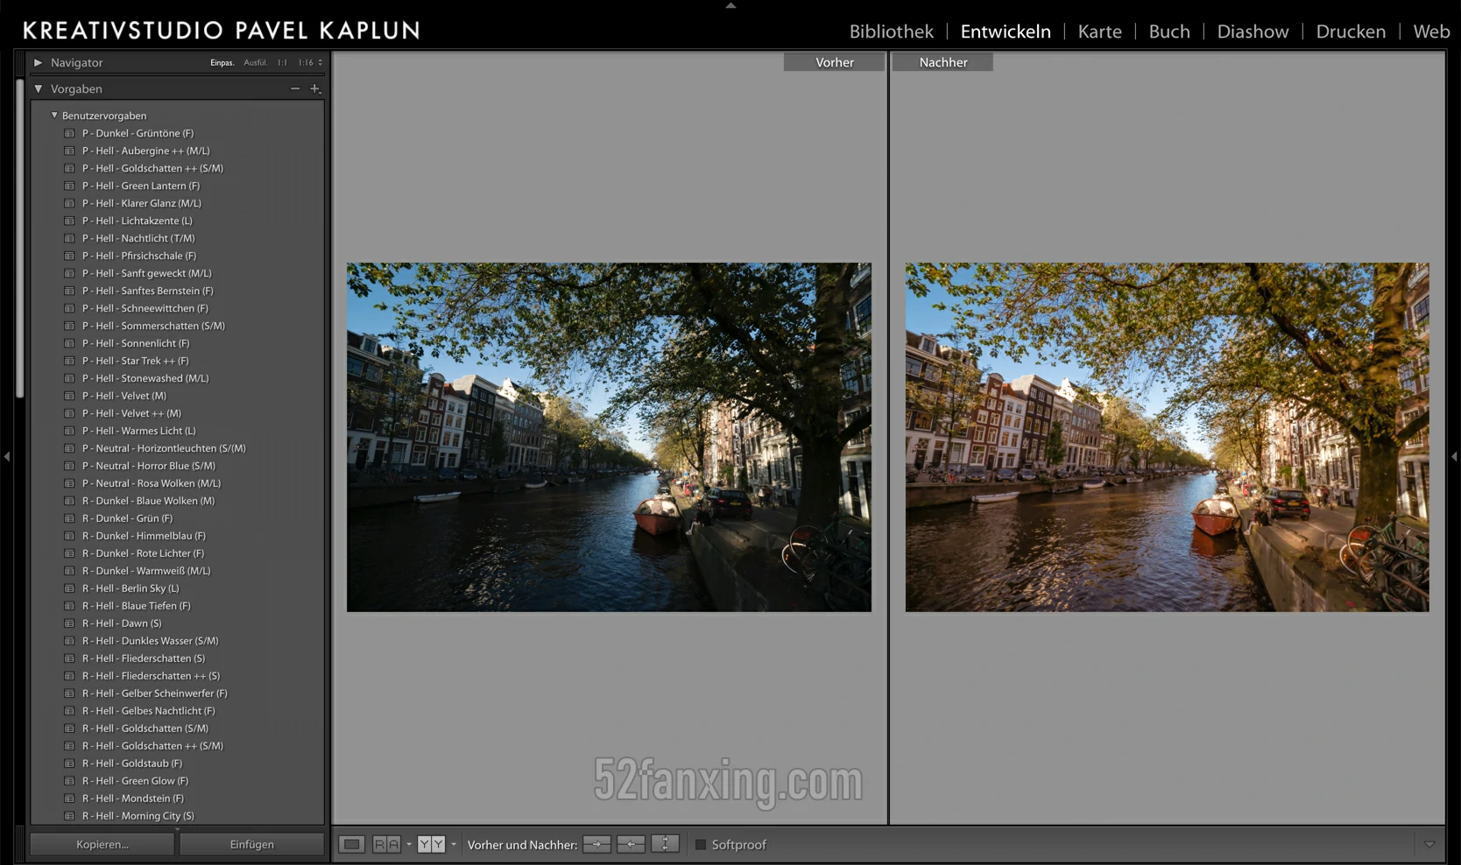Click preset icon beside P - Neutral - Horror Blue (S/M)
1461x865 pixels.
click(x=69, y=466)
